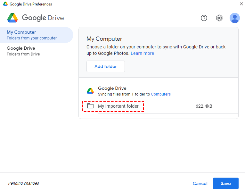This screenshot has width=245, height=193.
Task: Cancel the pending changes
Action: tap(200, 183)
